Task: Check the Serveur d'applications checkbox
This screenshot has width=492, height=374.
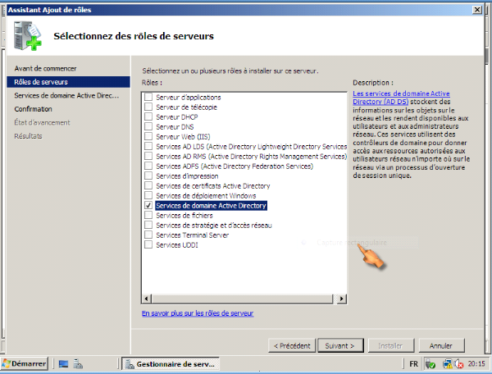Action: 148,97
